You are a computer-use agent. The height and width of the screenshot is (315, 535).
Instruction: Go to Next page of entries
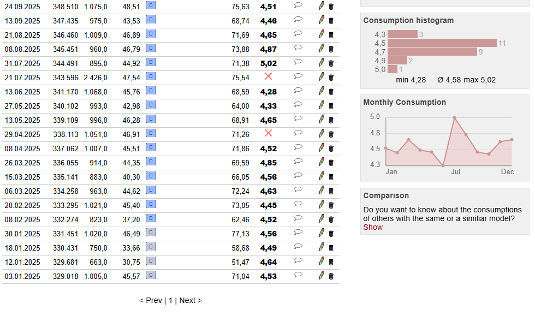pos(191,300)
